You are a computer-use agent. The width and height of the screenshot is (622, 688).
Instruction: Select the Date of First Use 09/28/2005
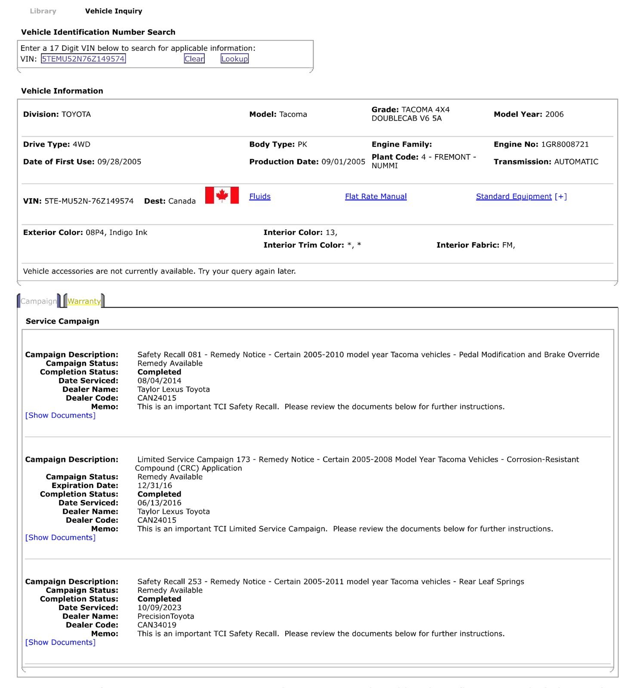(x=119, y=162)
